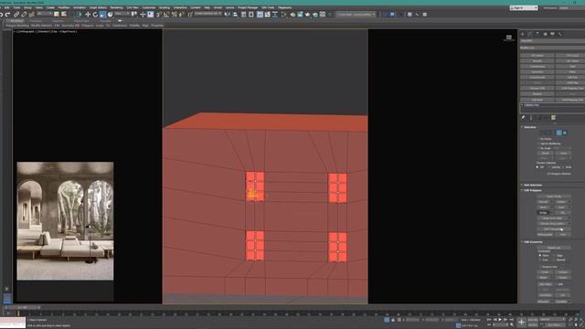Screen dimensions: 585x329
Task: Switch to the Create command panel tab
Action: [522, 34]
